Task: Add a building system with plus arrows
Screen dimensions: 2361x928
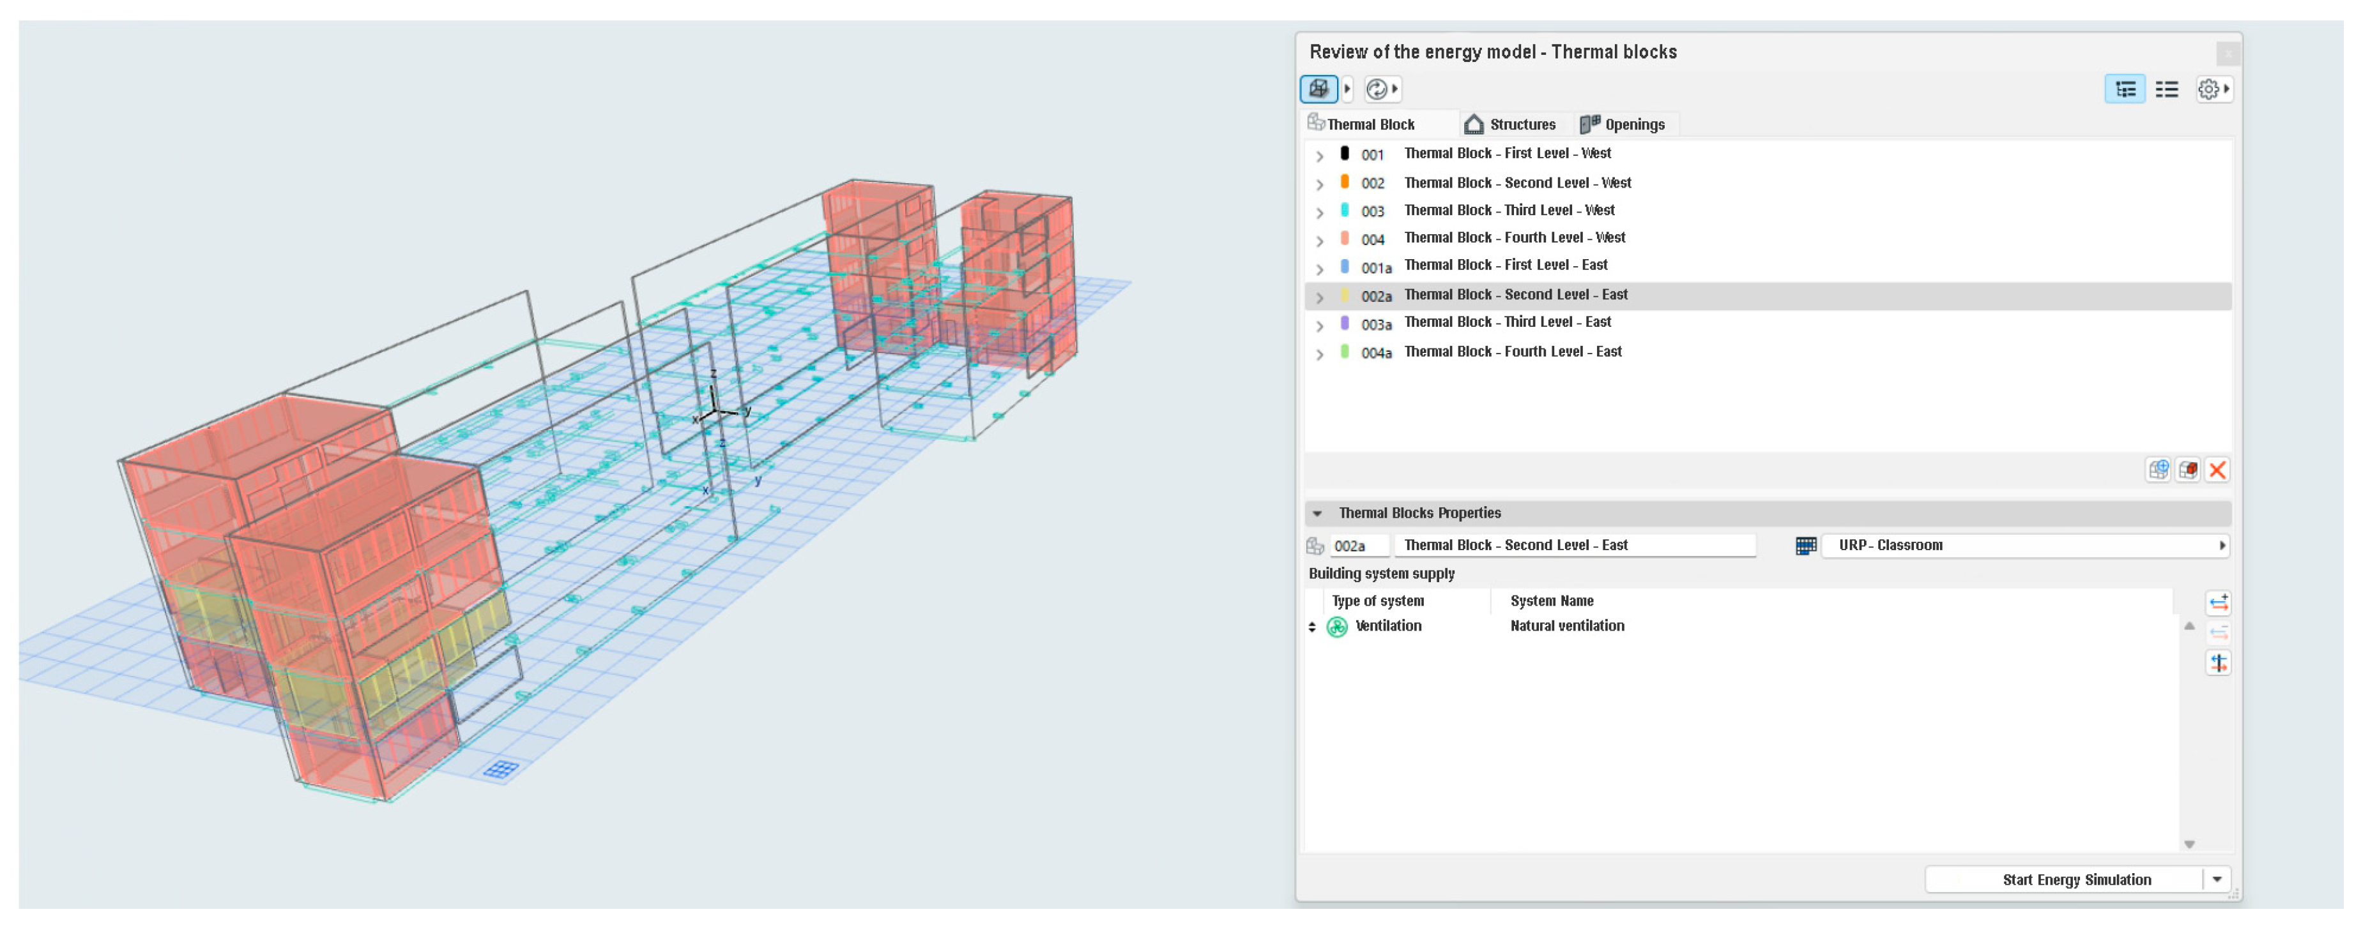Action: tap(2218, 602)
